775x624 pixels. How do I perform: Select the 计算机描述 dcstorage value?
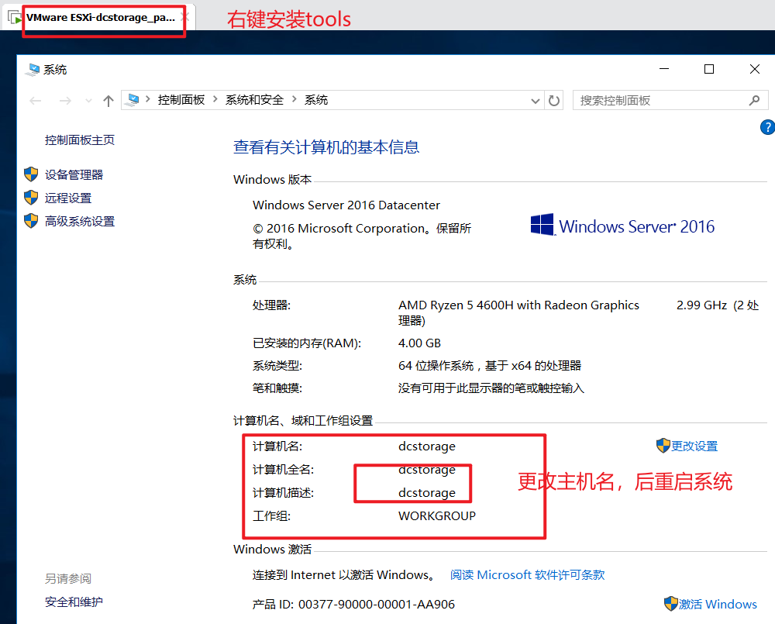click(x=427, y=492)
